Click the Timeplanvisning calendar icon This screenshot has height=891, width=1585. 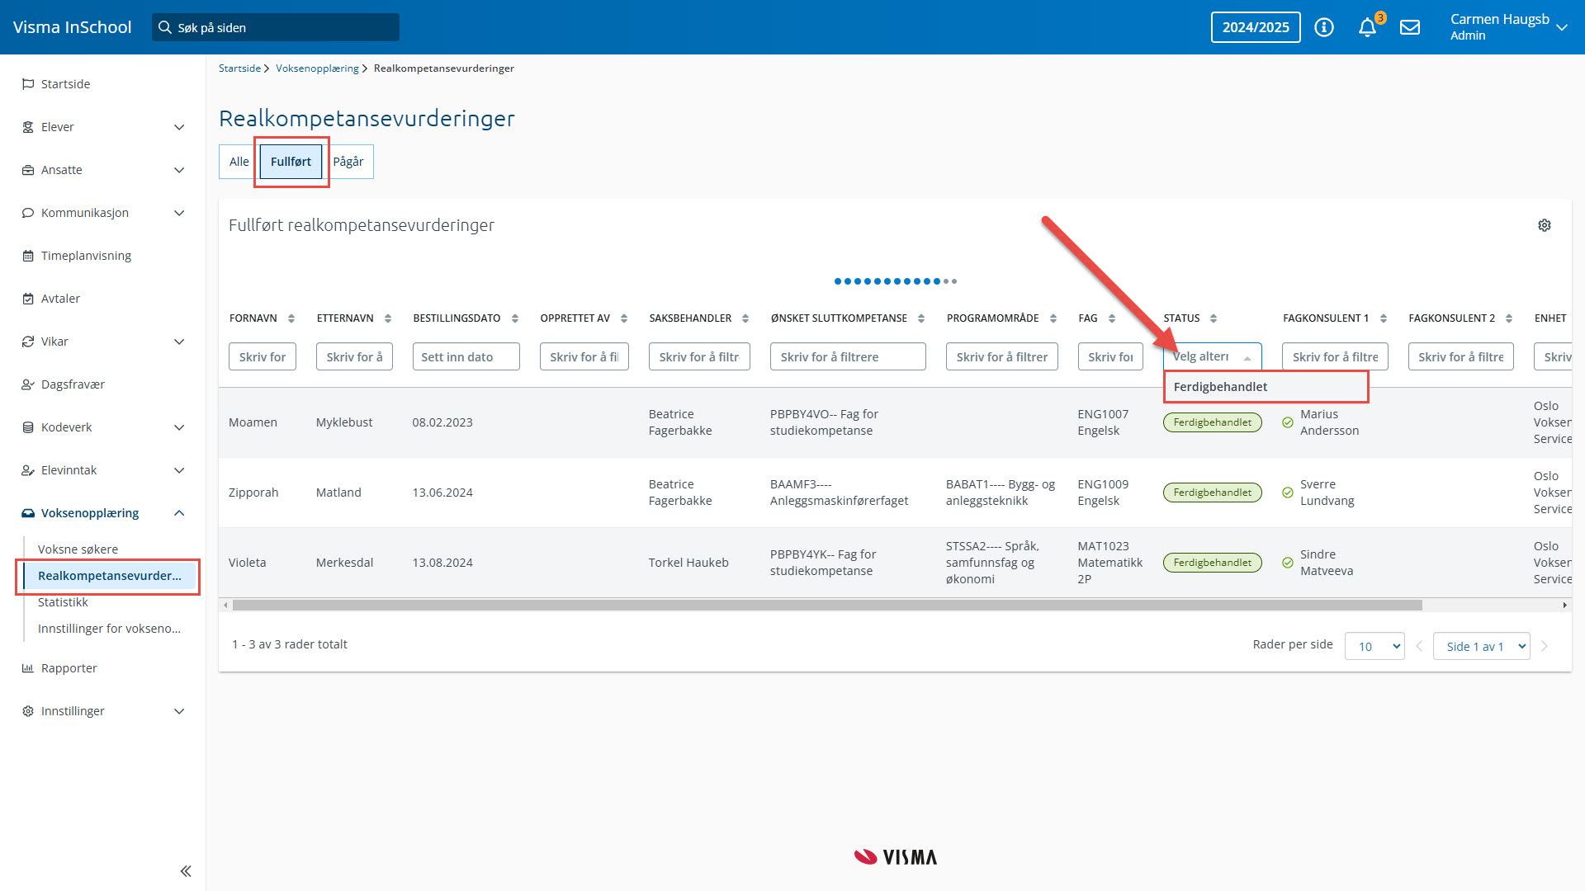pos(28,256)
